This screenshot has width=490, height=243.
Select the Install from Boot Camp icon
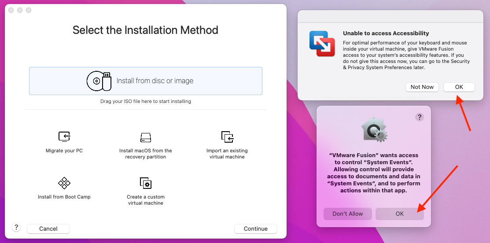click(x=64, y=183)
